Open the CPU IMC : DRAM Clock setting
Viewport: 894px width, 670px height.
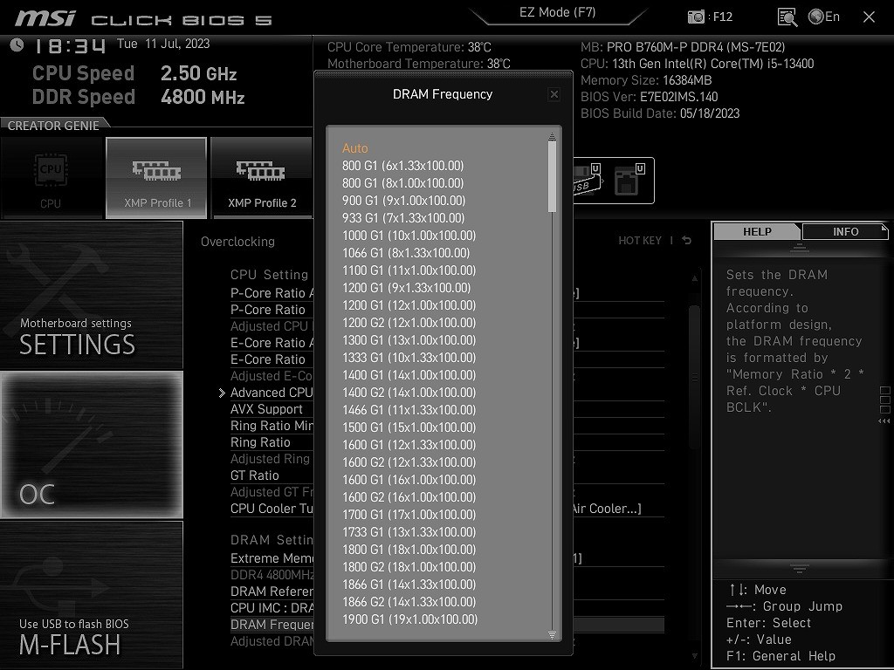[x=272, y=608]
